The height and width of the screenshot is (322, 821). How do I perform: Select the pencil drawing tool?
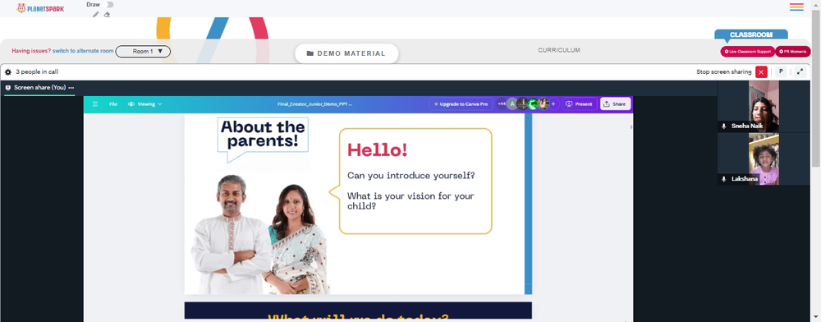[x=95, y=14]
